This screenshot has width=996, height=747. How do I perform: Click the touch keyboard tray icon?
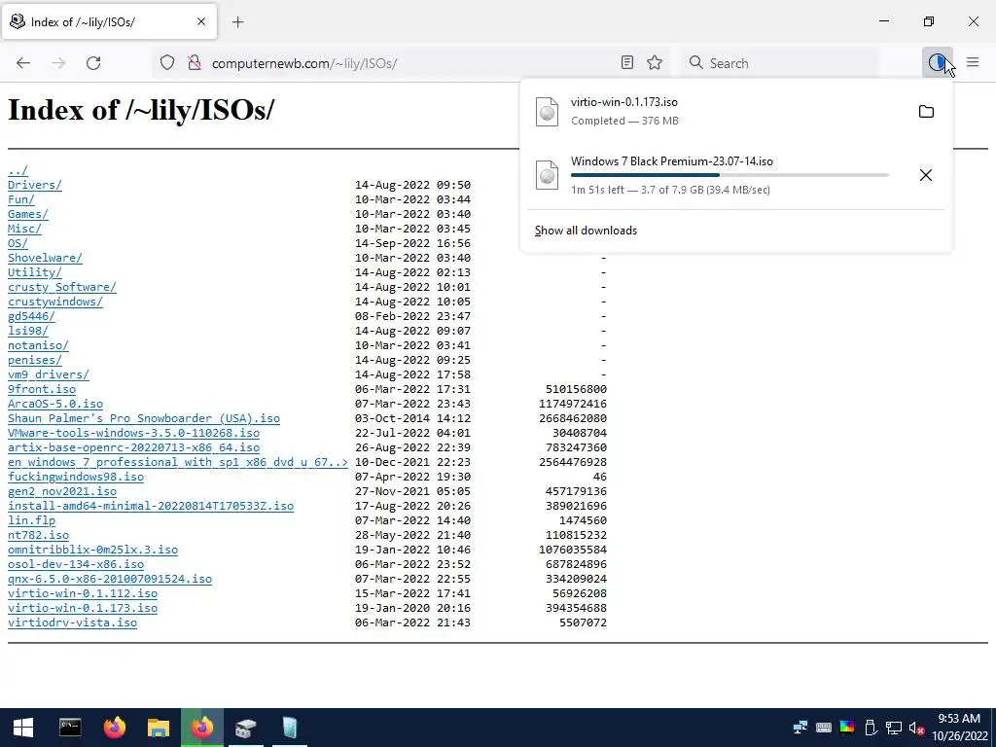click(823, 728)
